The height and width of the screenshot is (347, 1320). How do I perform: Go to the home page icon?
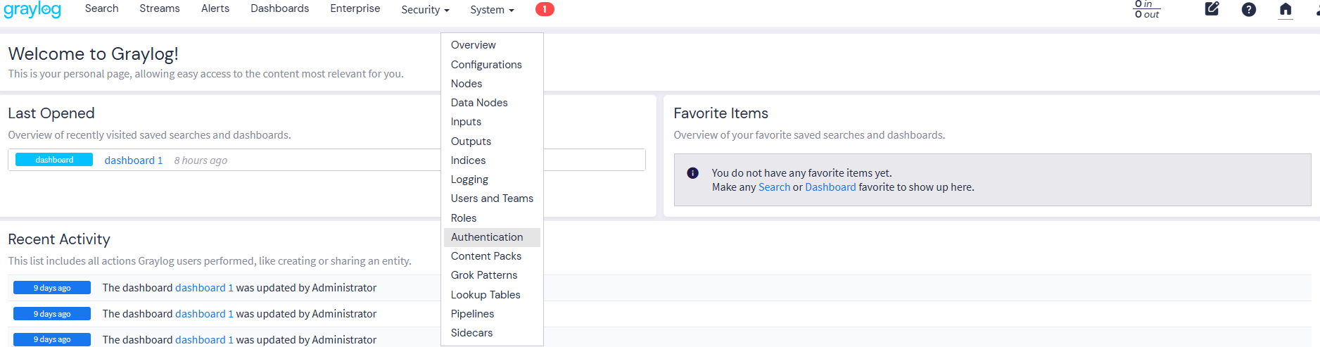click(x=1285, y=9)
